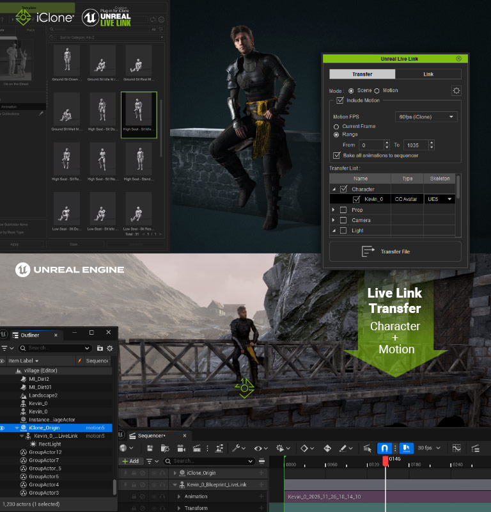Screen dimensions: 491x512
Task: Open the UE5 skeleton dropdown for Kevin_0
Action: [x=439, y=199]
